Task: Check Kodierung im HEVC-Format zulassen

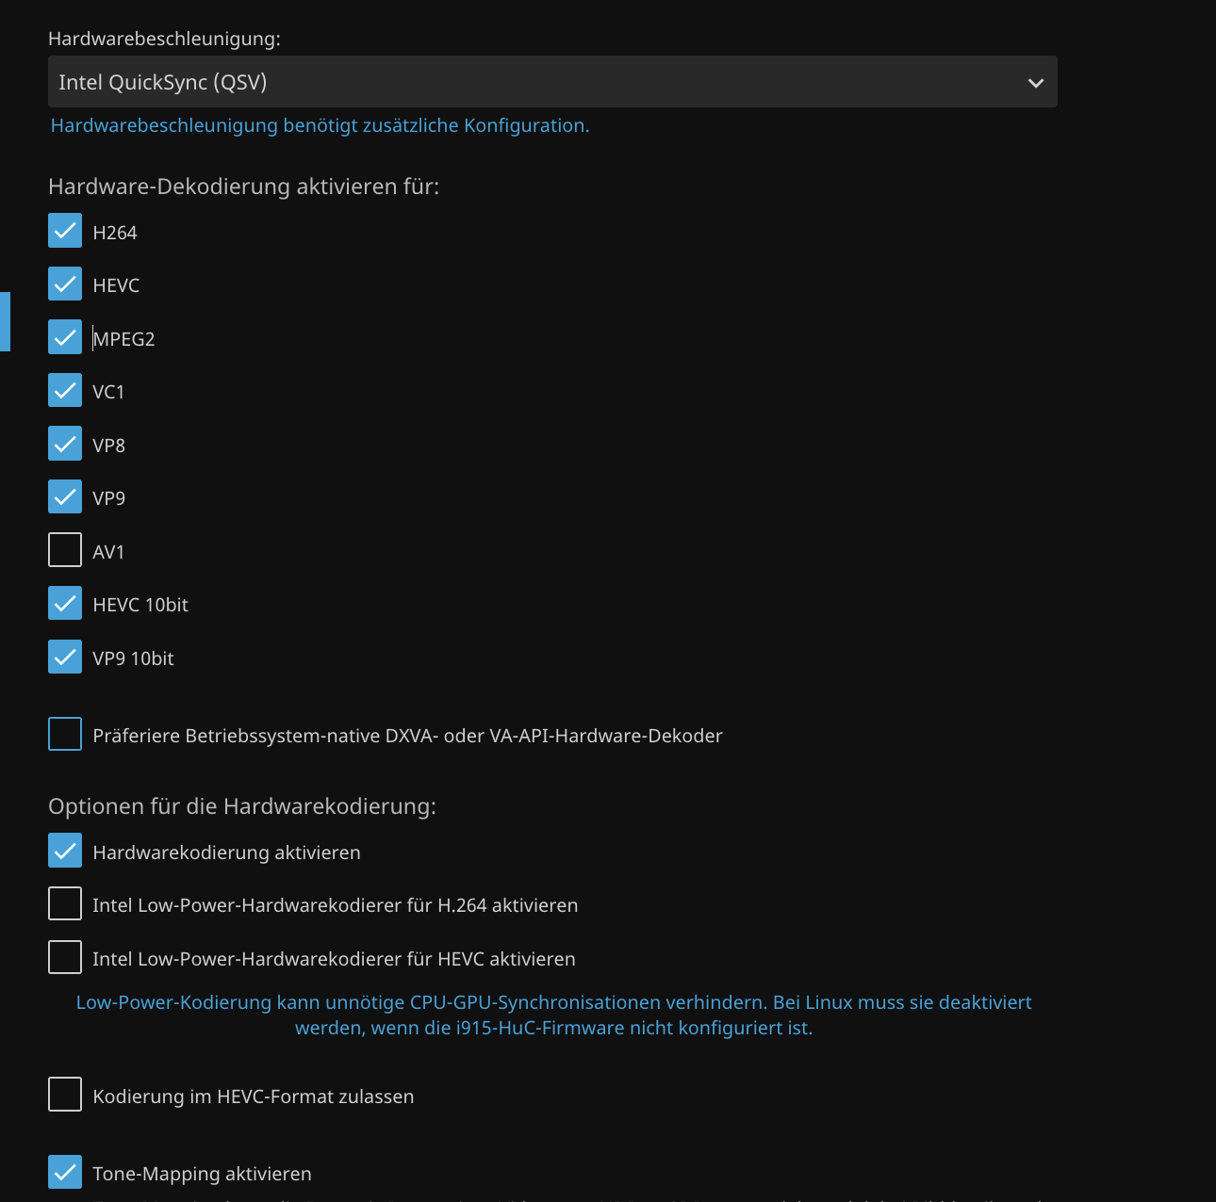Action: point(65,1096)
